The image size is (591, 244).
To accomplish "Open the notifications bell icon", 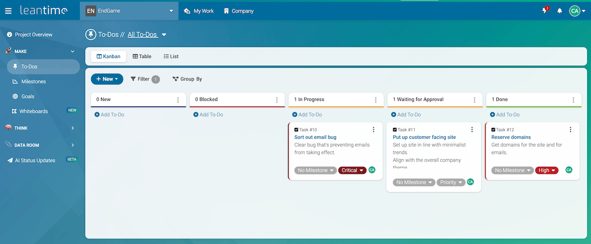I will coord(559,11).
